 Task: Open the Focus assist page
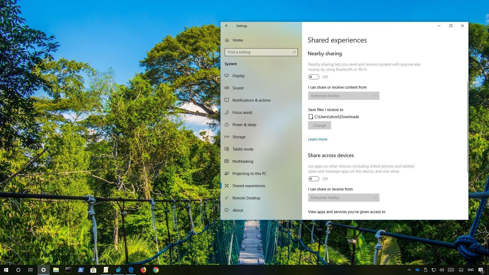pyautogui.click(x=242, y=112)
